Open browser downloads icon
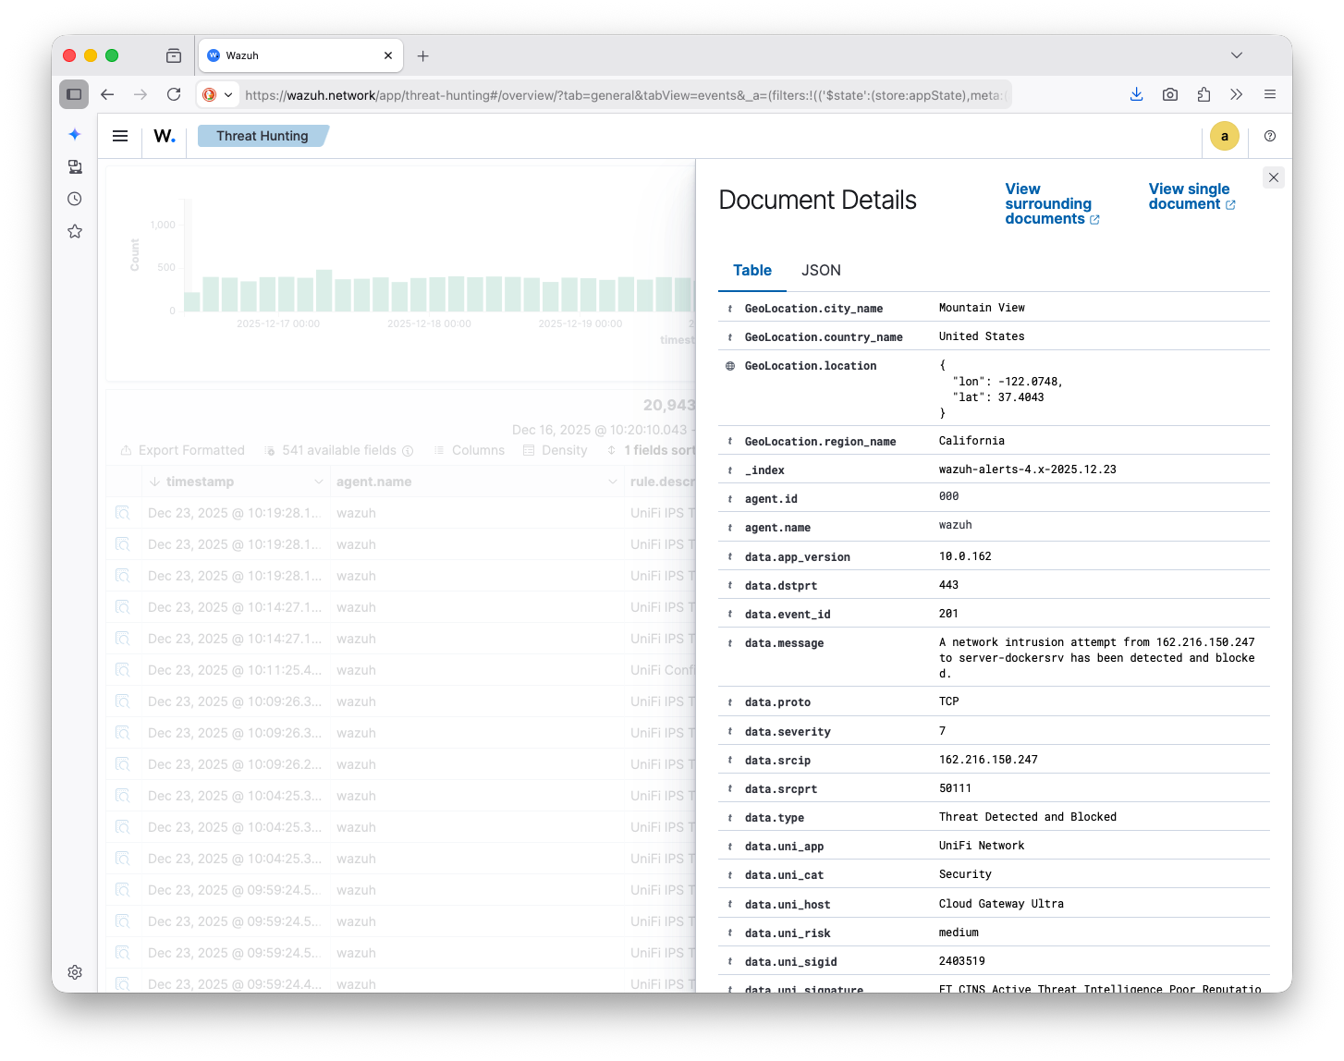1344x1061 pixels. click(x=1137, y=94)
